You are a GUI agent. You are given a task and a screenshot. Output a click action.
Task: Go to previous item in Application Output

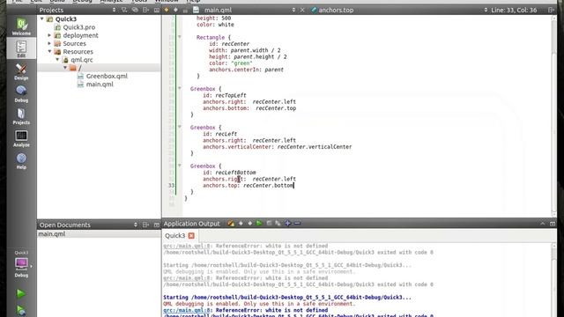click(x=241, y=223)
